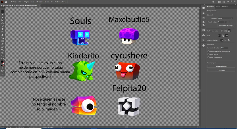Enable Escalar trazos y efectos checkbox
Image resolution: width=237 pixels, height=129 pixels.
coord(208,57)
